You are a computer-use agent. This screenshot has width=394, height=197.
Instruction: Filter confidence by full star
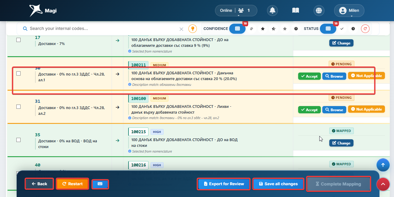263,29
